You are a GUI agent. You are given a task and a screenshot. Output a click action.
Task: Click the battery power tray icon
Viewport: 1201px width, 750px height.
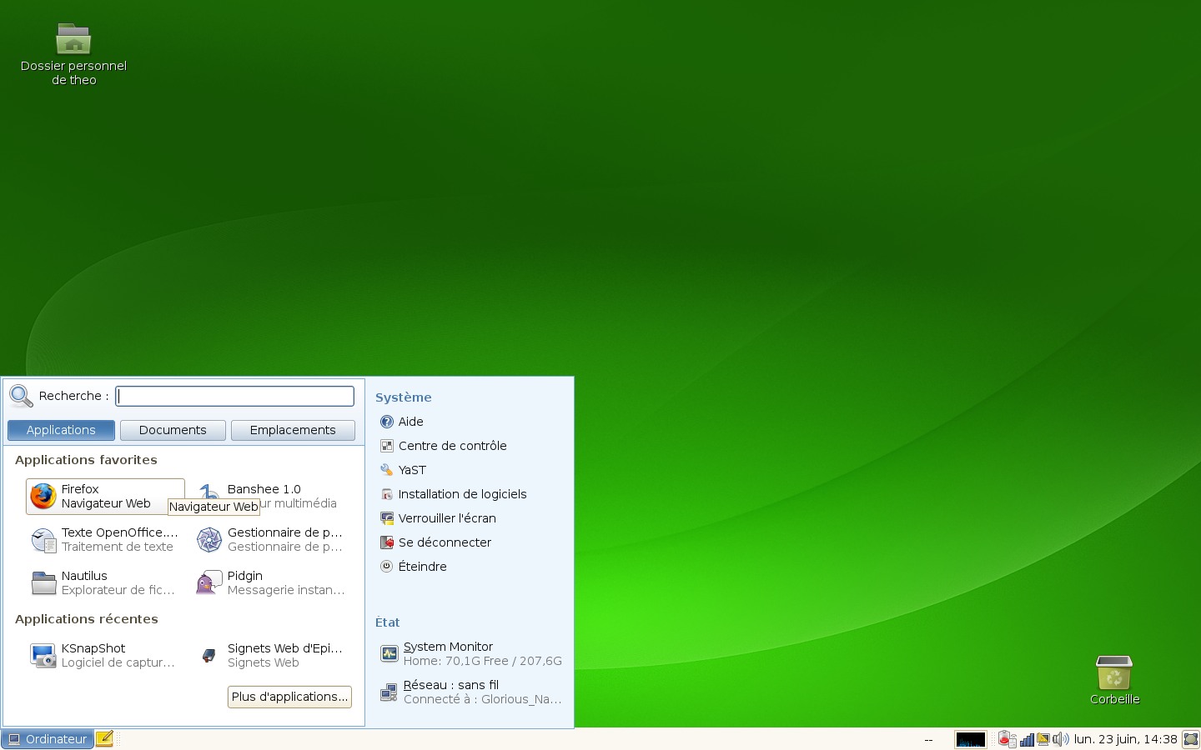(x=1007, y=739)
